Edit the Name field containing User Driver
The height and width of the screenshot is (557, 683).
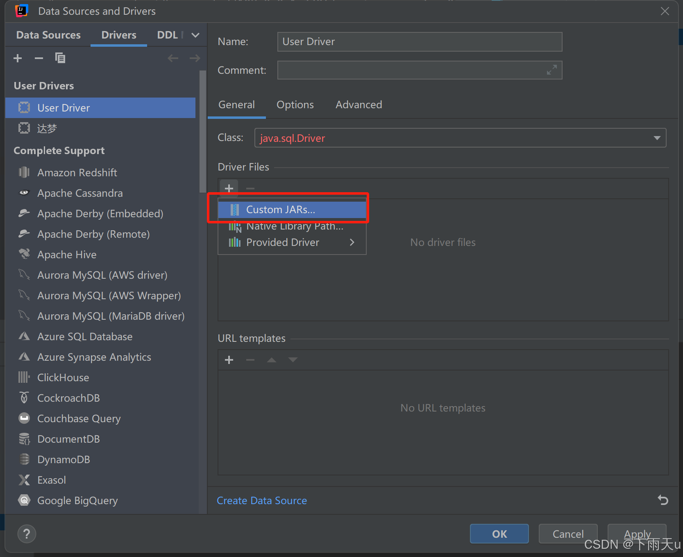point(420,42)
